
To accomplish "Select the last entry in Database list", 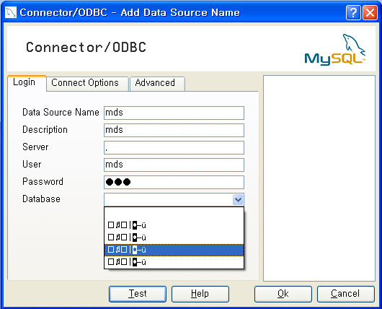I will click(x=174, y=262).
